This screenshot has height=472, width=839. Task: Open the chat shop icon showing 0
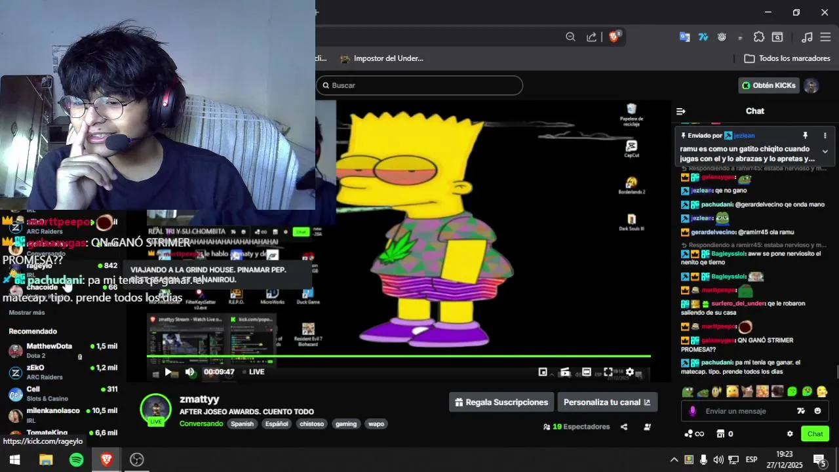coord(724,434)
